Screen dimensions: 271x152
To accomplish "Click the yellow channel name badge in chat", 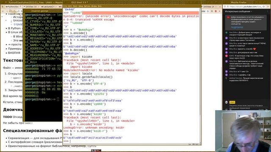I will (x=232, y=102).
